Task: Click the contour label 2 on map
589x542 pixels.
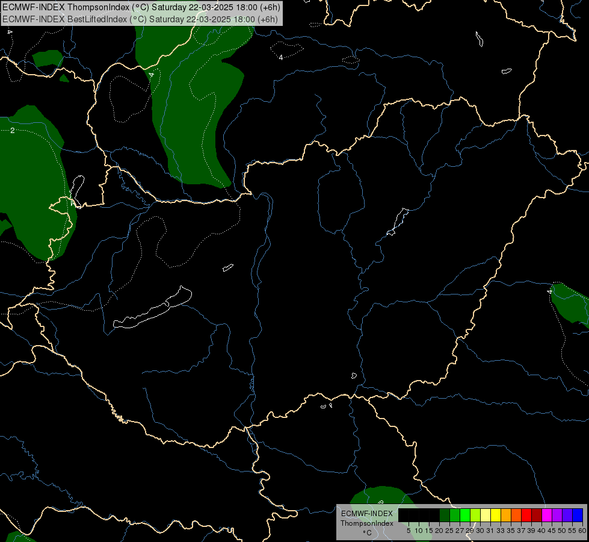Action: point(13,131)
